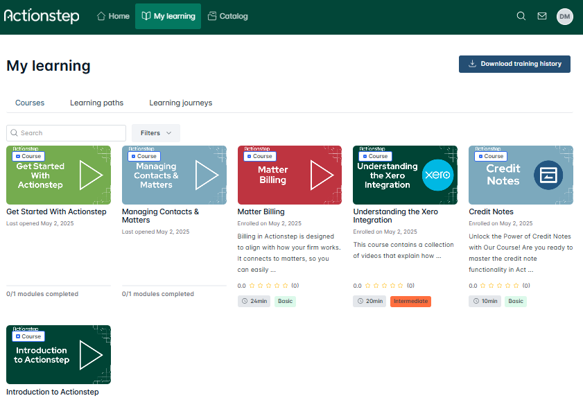This screenshot has width=583, height=398.
Task: Click the Intermediate level tag
Action: click(x=410, y=301)
